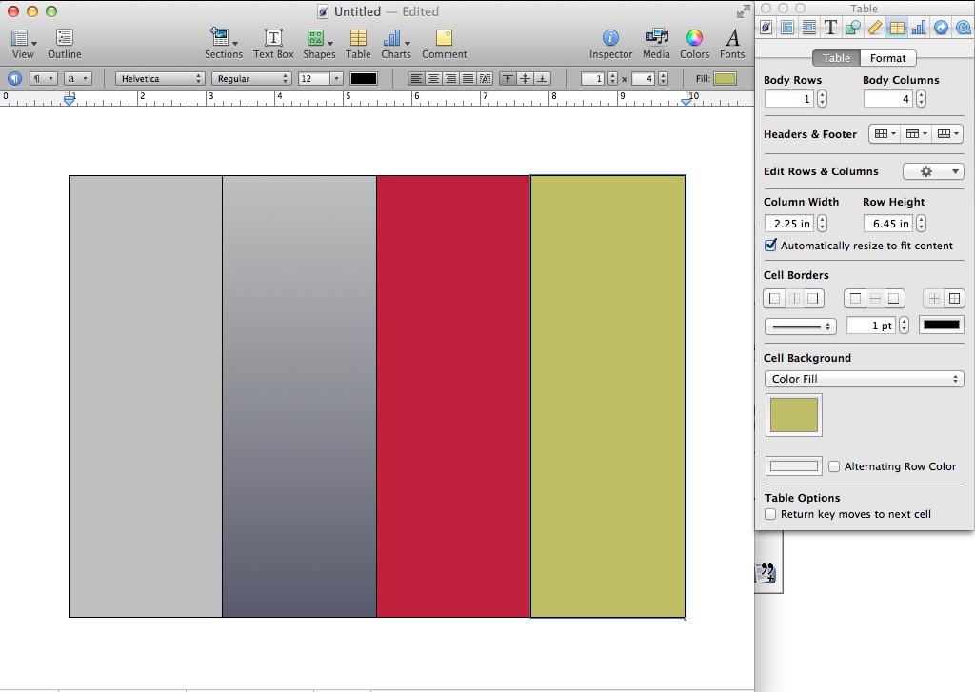This screenshot has height=692, width=975.
Task: Open the Edit Rows & Columns gear menu
Action: coord(933,171)
